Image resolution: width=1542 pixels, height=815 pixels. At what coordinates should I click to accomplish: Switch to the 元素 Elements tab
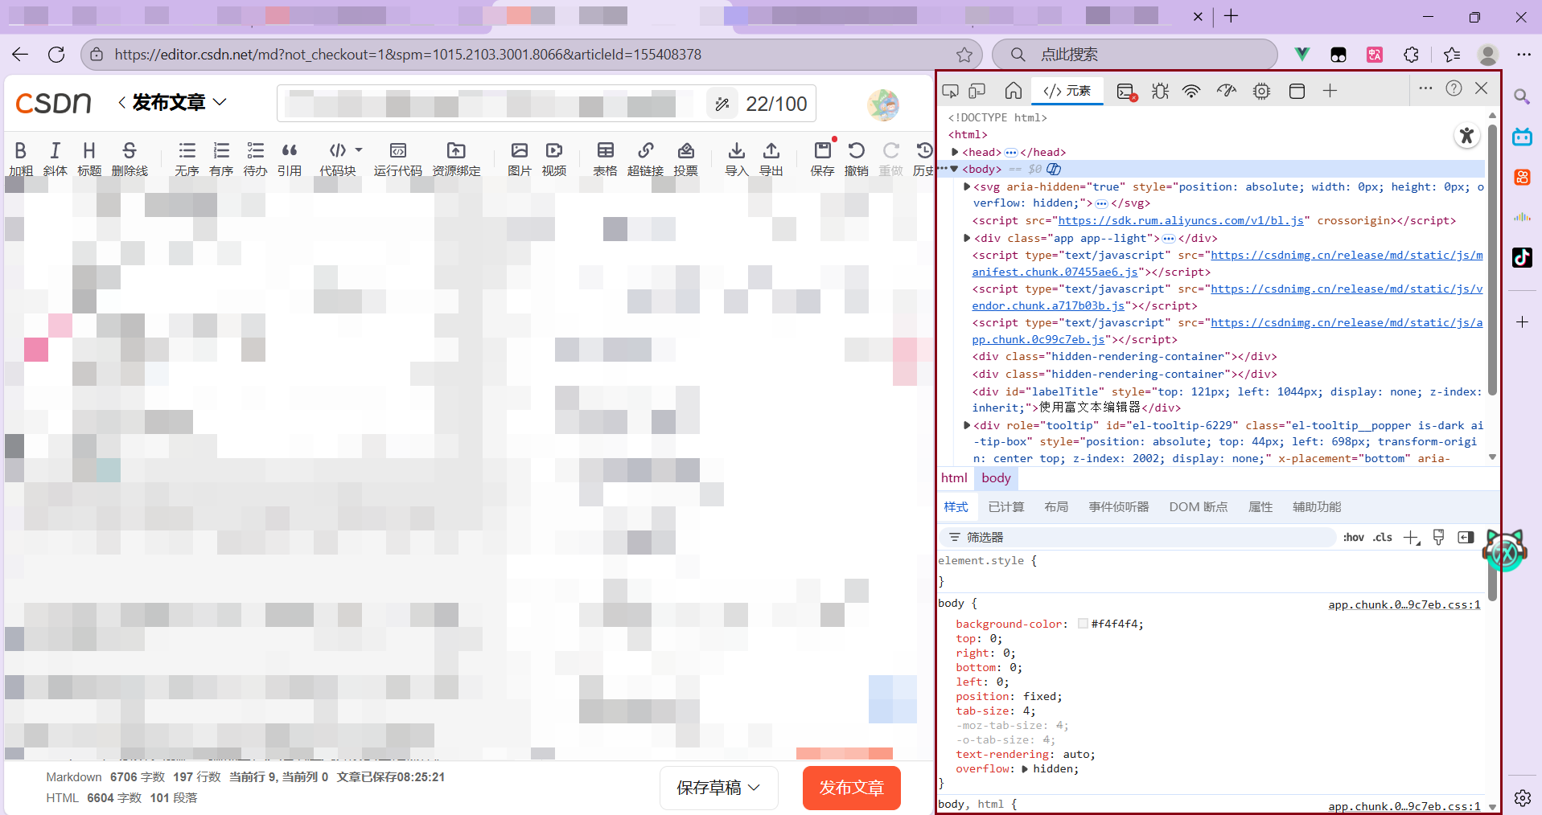coord(1067,91)
